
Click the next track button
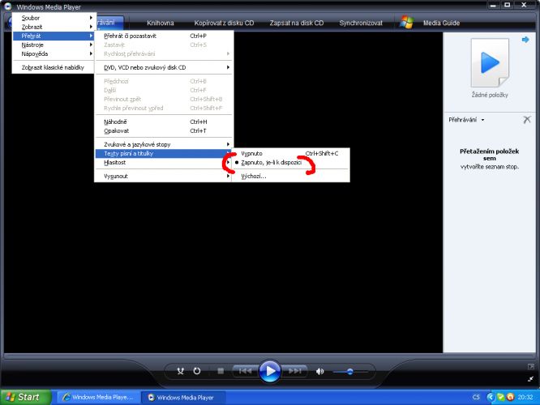(295, 371)
